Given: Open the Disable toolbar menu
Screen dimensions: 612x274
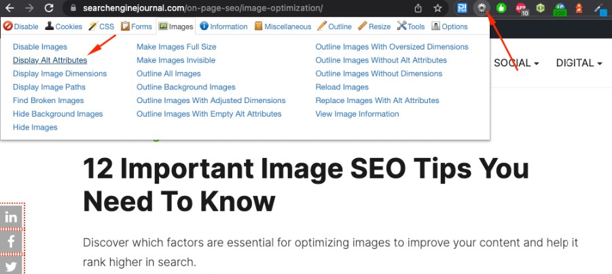Looking at the screenshot, I should [x=21, y=26].
